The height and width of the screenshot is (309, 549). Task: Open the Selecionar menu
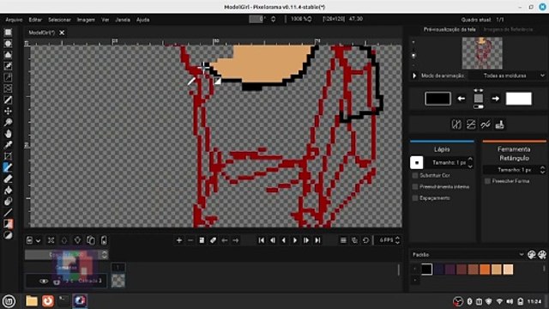click(59, 20)
